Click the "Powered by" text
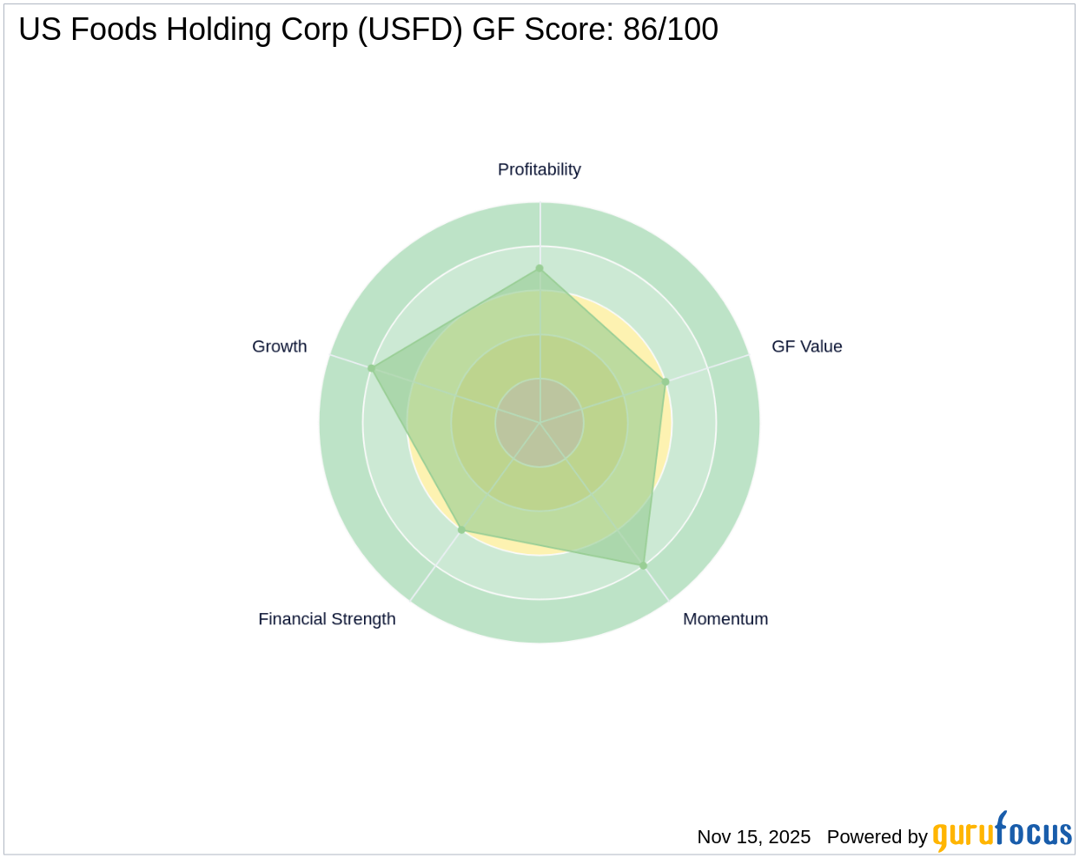 (x=877, y=837)
